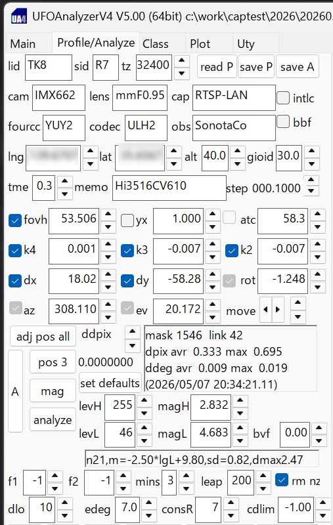Increase atc value with up arrow

tap(318, 214)
